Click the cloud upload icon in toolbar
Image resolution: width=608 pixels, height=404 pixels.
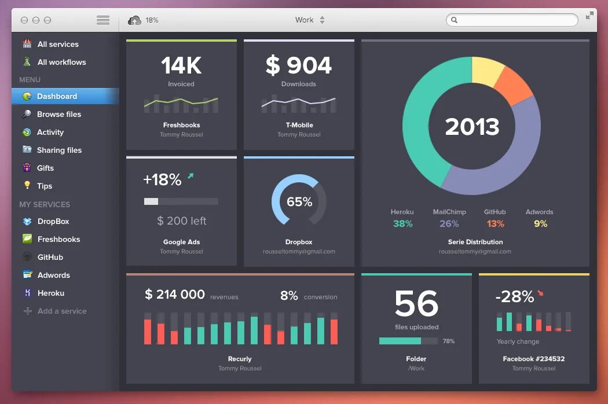click(134, 20)
